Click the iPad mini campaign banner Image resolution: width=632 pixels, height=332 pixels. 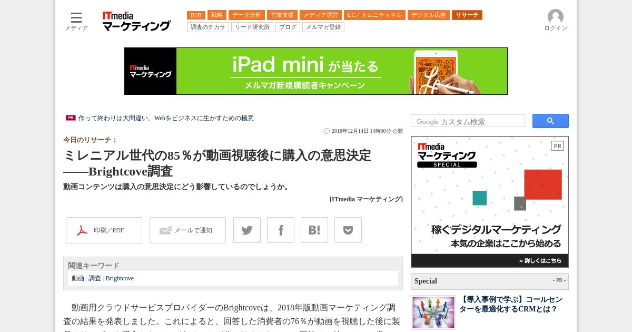[x=316, y=71]
